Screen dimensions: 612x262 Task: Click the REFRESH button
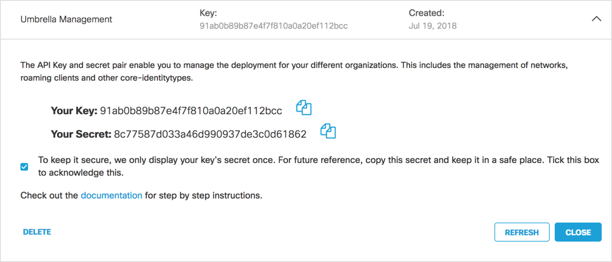click(x=522, y=232)
